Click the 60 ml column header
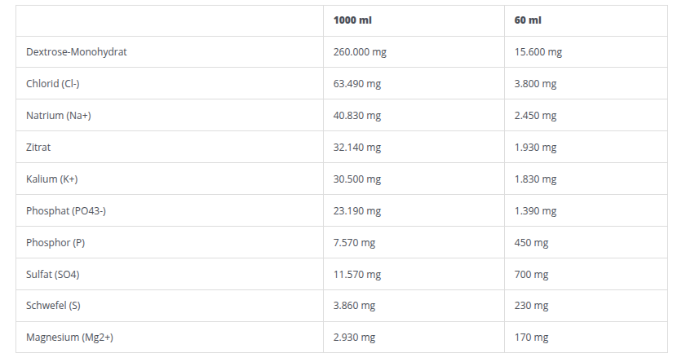The image size is (677, 362). coord(529,20)
